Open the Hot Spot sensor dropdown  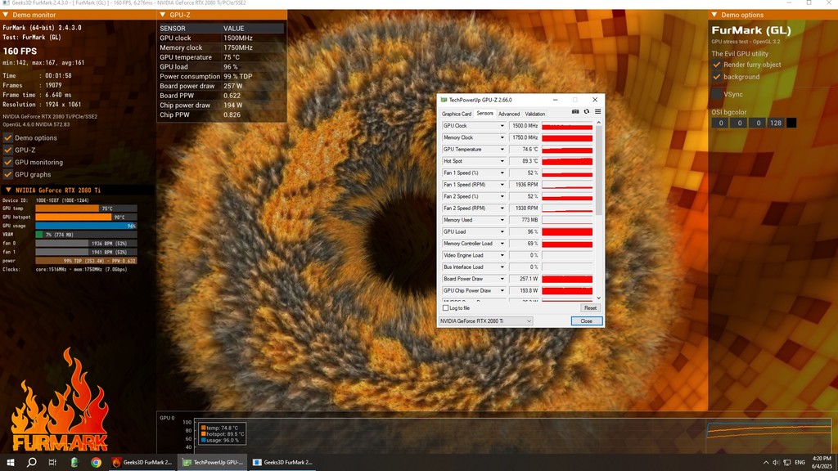point(502,161)
